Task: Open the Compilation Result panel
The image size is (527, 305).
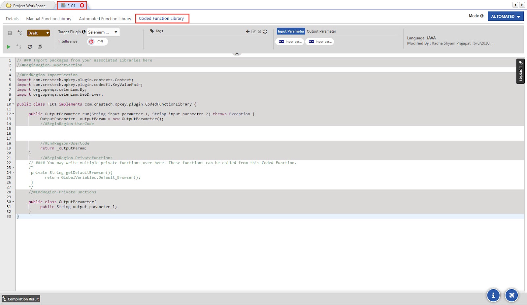Action: coord(21,299)
